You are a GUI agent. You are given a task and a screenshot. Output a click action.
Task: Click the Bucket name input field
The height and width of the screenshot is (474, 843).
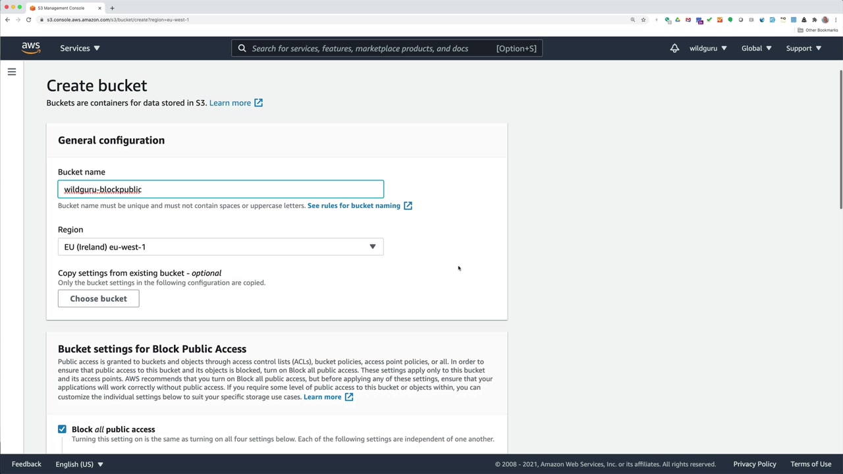point(221,190)
